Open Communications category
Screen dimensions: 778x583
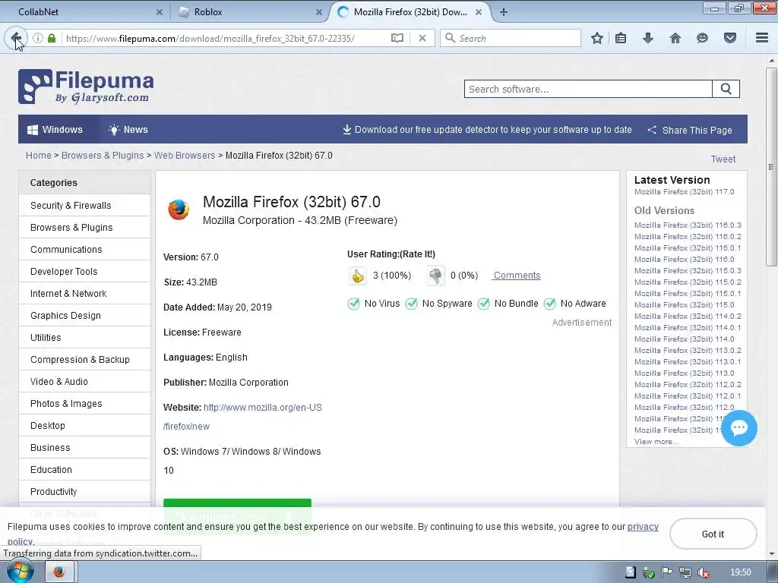point(84,249)
